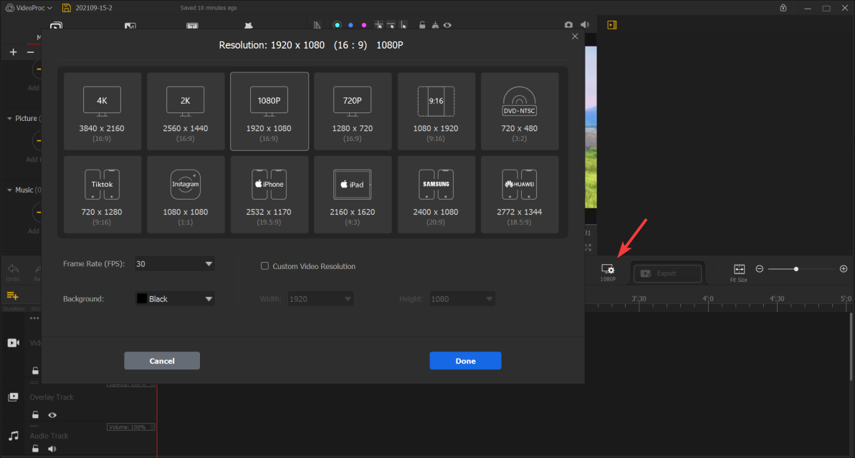Viewport: 855px width, 458px height.
Task: Toggle lock on the Overlay Track
Action: (x=35, y=415)
